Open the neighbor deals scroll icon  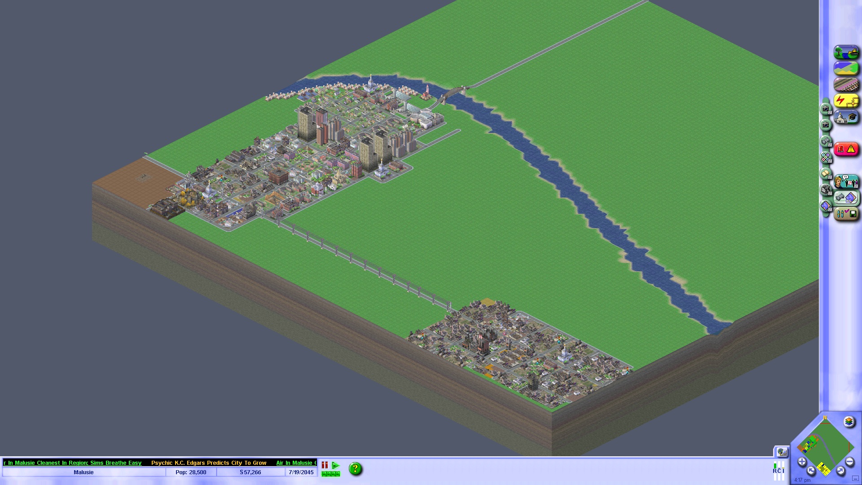[826, 174]
